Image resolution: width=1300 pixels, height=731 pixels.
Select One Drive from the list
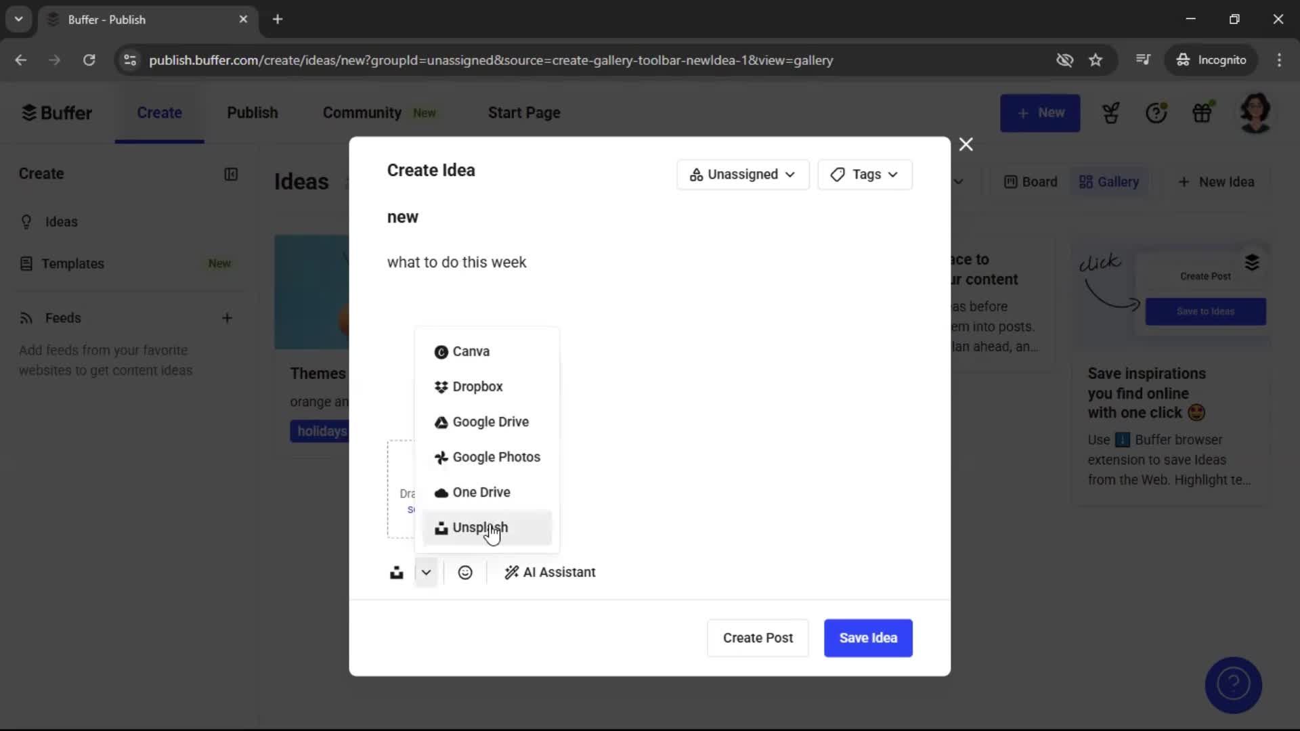point(481,492)
